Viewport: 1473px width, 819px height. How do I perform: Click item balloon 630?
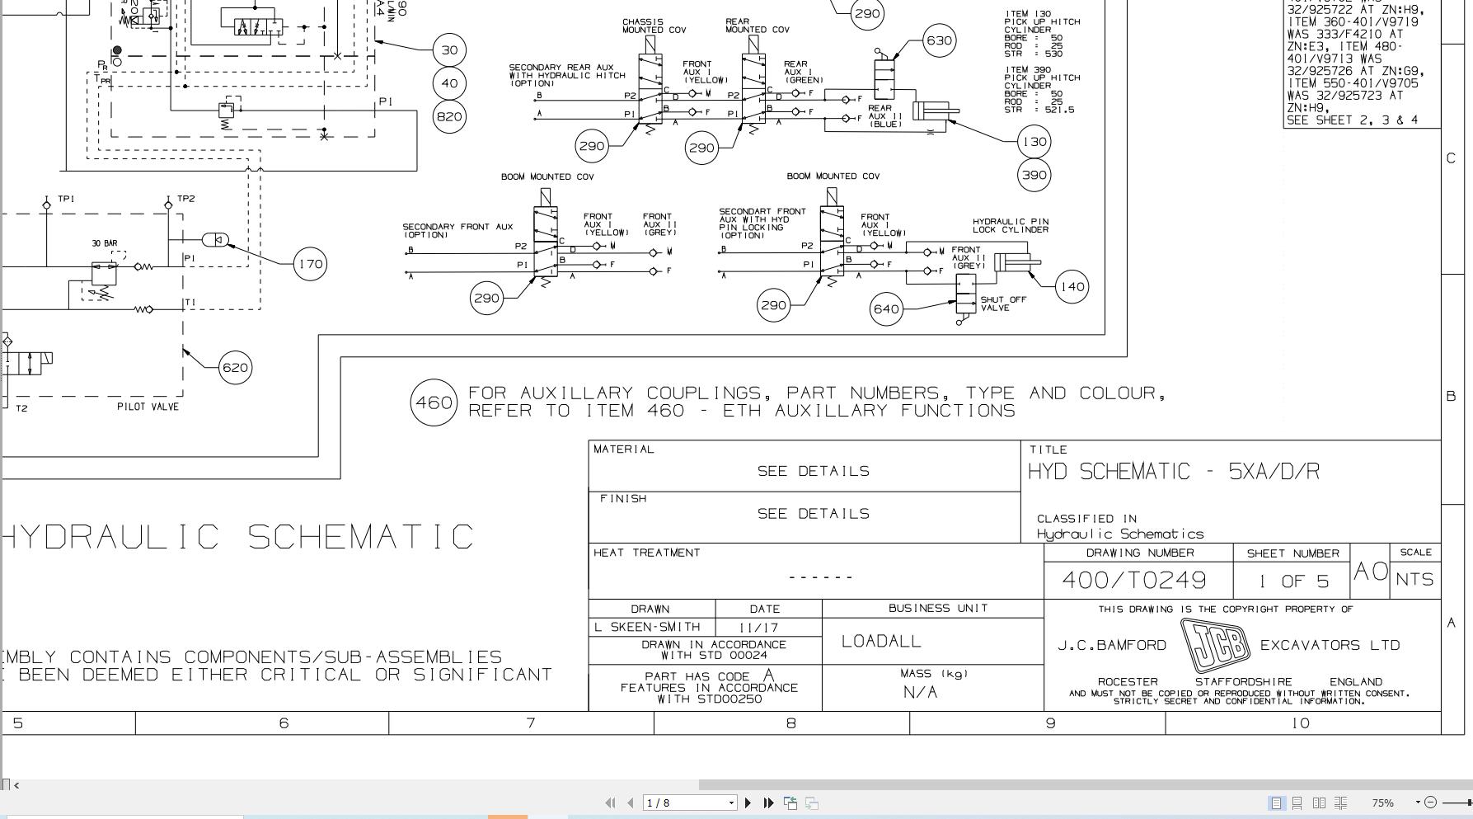[939, 40]
